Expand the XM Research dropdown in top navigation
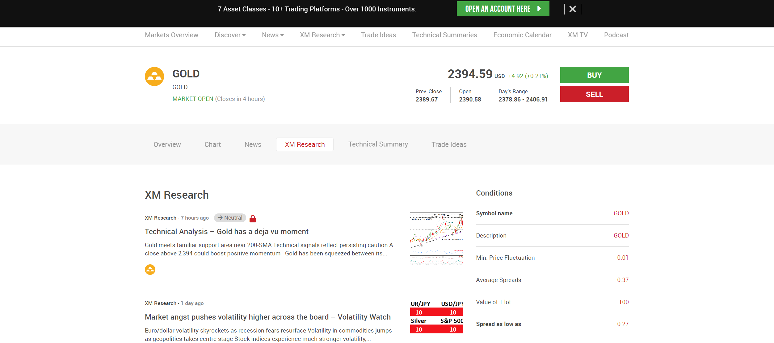This screenshot has width=774, height=343. (x=322, y=35)
